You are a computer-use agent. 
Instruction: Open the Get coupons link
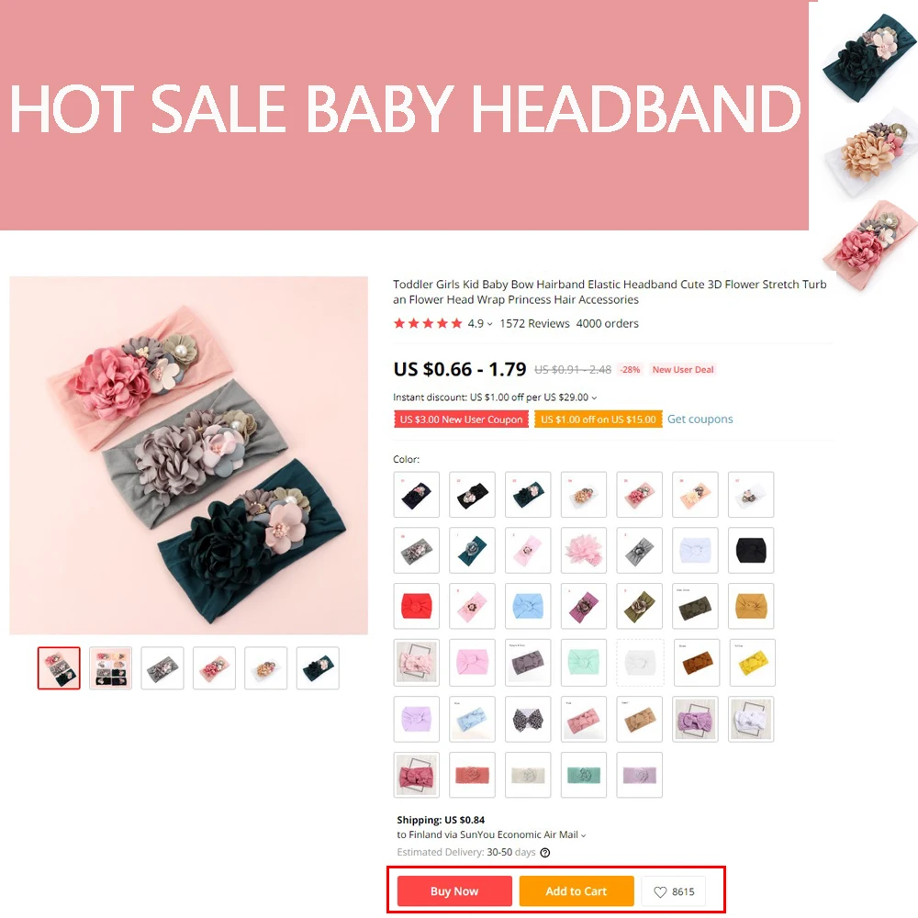(x=700, y=420)
